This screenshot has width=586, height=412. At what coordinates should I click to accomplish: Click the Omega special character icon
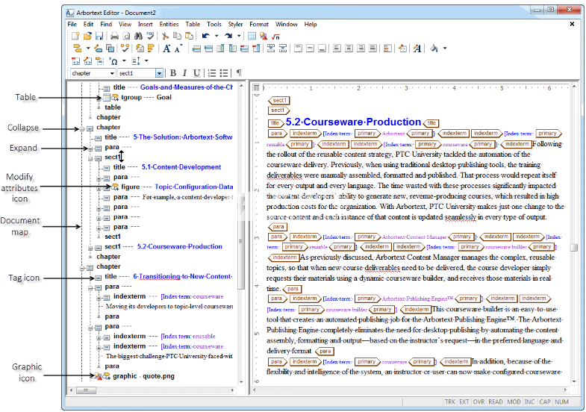(x=113, y=61)
